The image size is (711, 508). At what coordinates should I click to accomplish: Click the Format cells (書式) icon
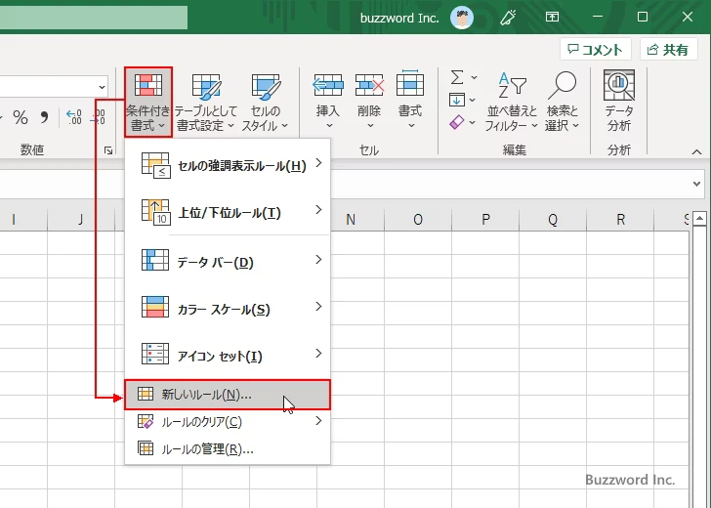click(x=410, y=84)
